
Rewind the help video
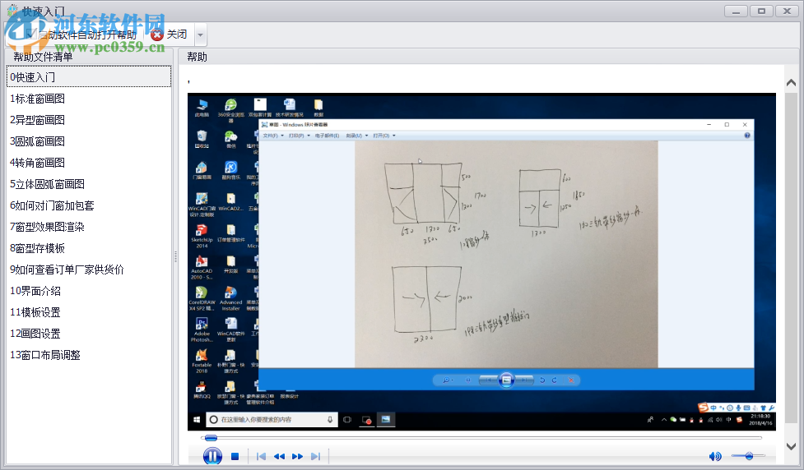click(x=279, y=456)
